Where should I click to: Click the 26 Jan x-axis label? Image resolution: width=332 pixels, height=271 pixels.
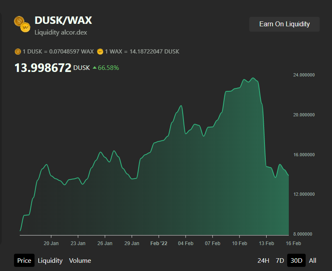(x=105, y=243)
